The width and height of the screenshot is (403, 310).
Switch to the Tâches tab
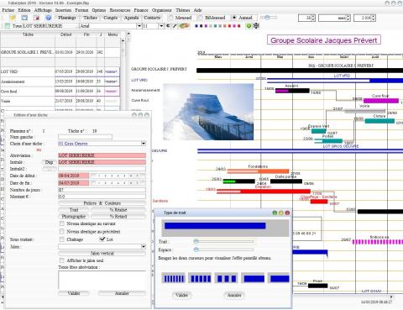[x=90, y=18]
